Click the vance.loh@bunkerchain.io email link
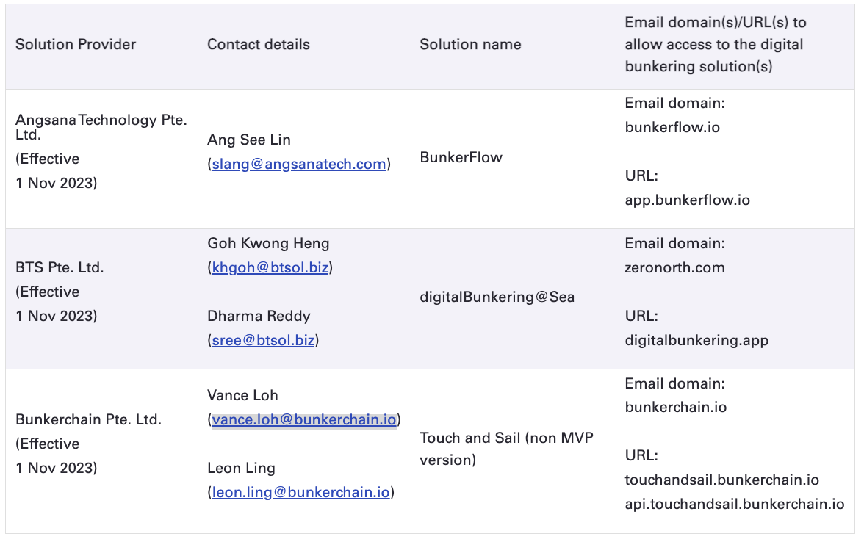Screen dimensions: 864x542 (x=304, y=419)
